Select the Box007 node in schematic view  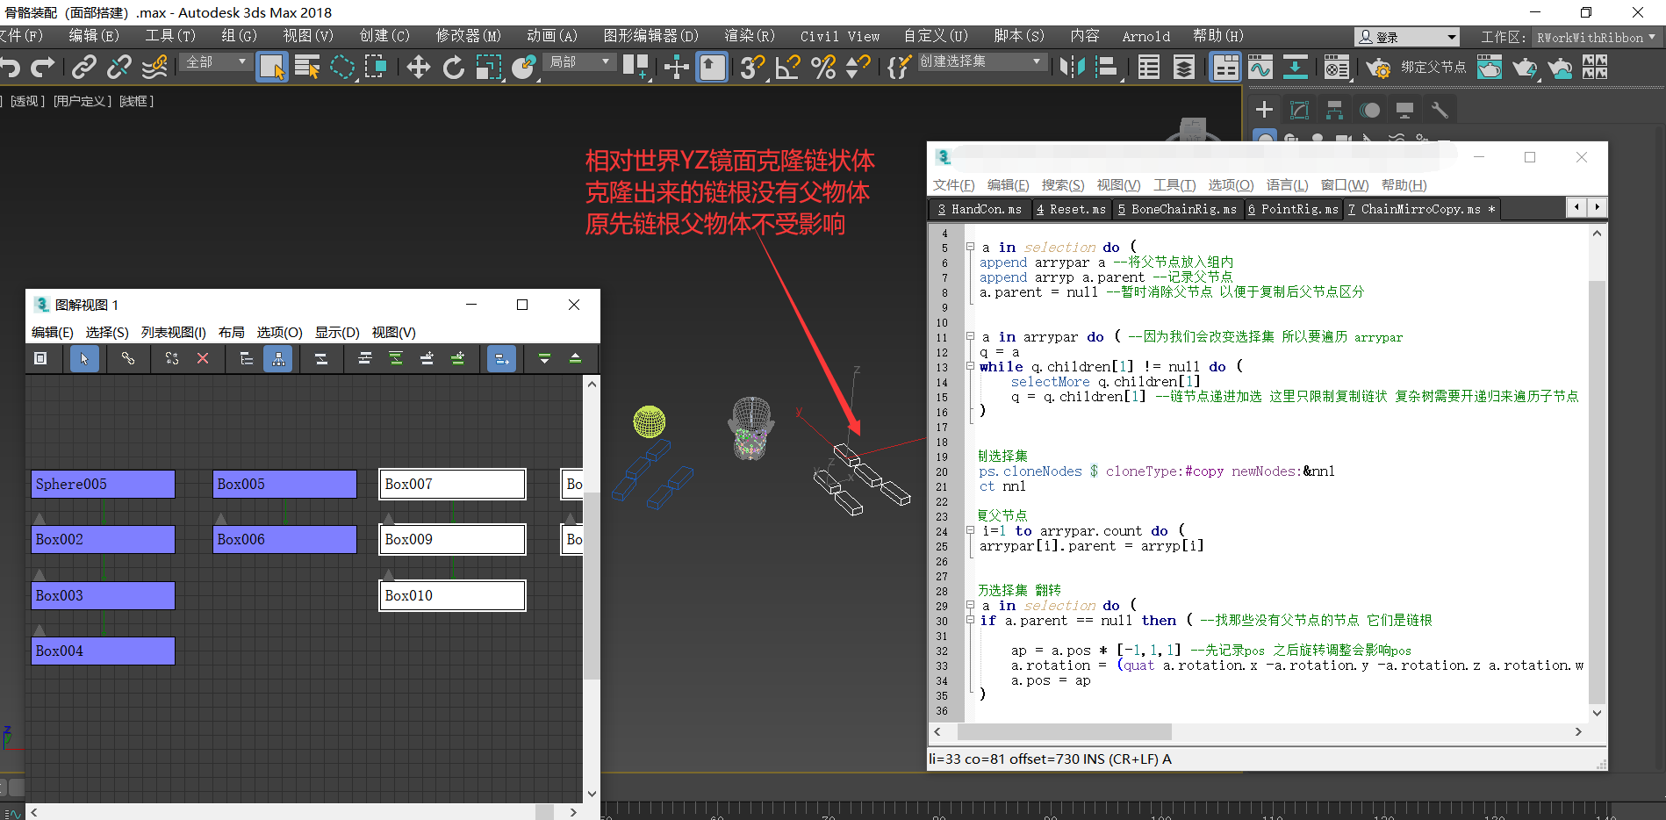(452, 484)
